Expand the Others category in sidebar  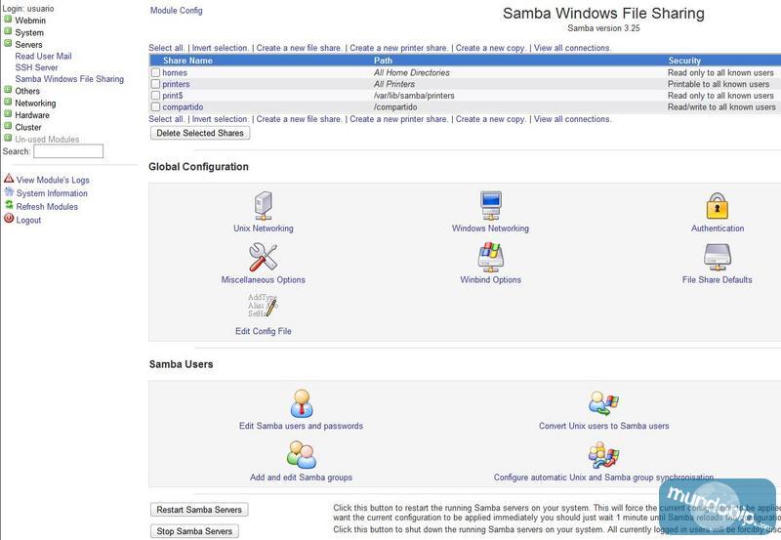point(8,90)
